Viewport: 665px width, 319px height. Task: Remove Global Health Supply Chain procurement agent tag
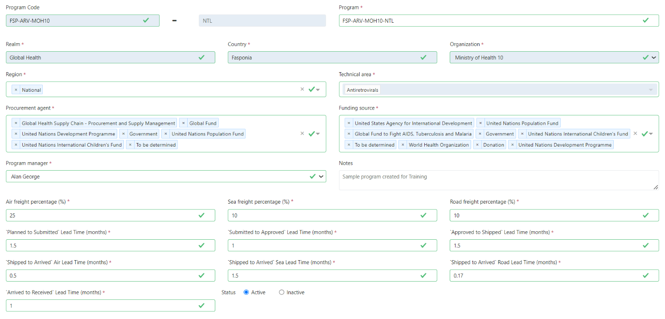pos(16,123)
